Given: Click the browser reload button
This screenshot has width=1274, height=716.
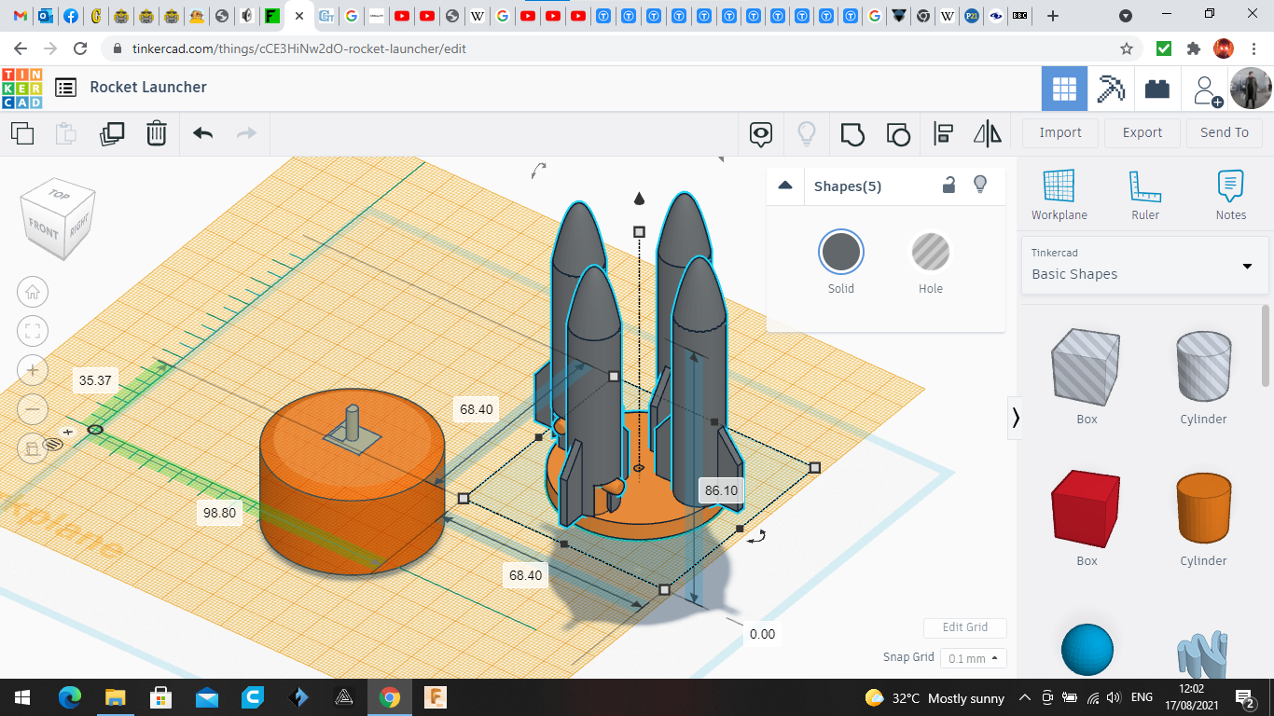Looking at the screenshot, I should pos(80,48).
